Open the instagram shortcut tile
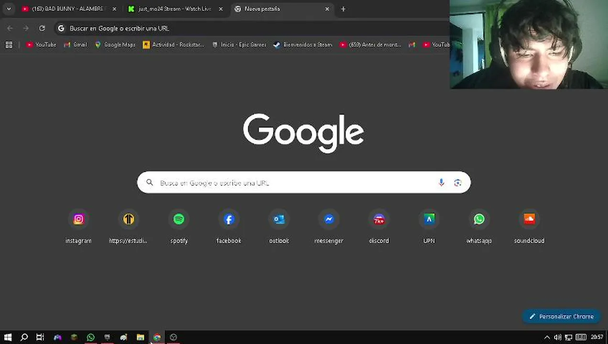This screenshot has width=608, height=344. pyautogui.click(x=78, y=227)
